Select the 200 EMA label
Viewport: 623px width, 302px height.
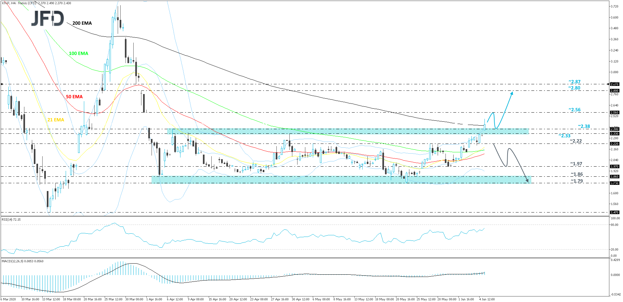point(82,23)
